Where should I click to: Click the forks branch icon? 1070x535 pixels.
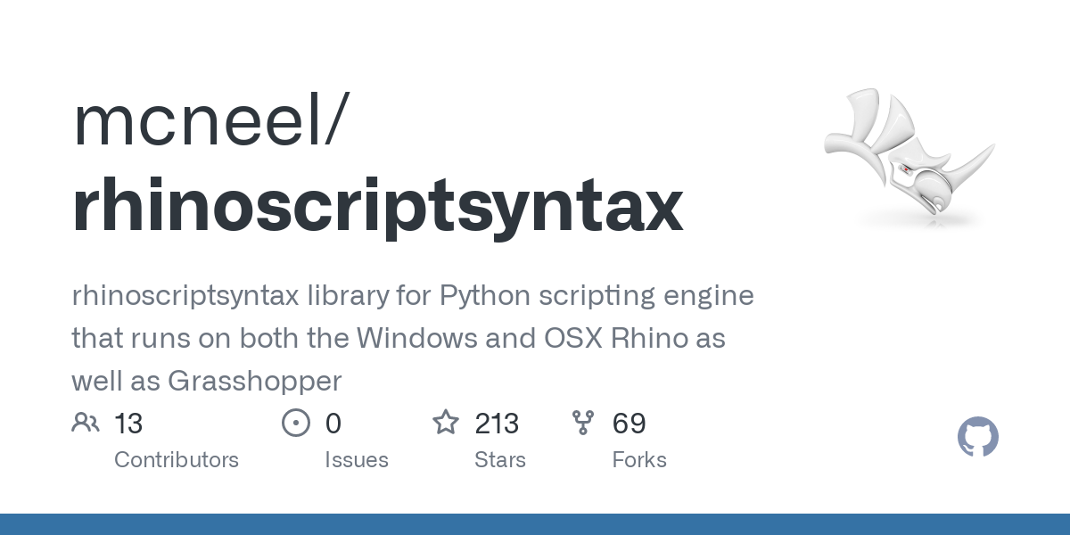point(583,423)
